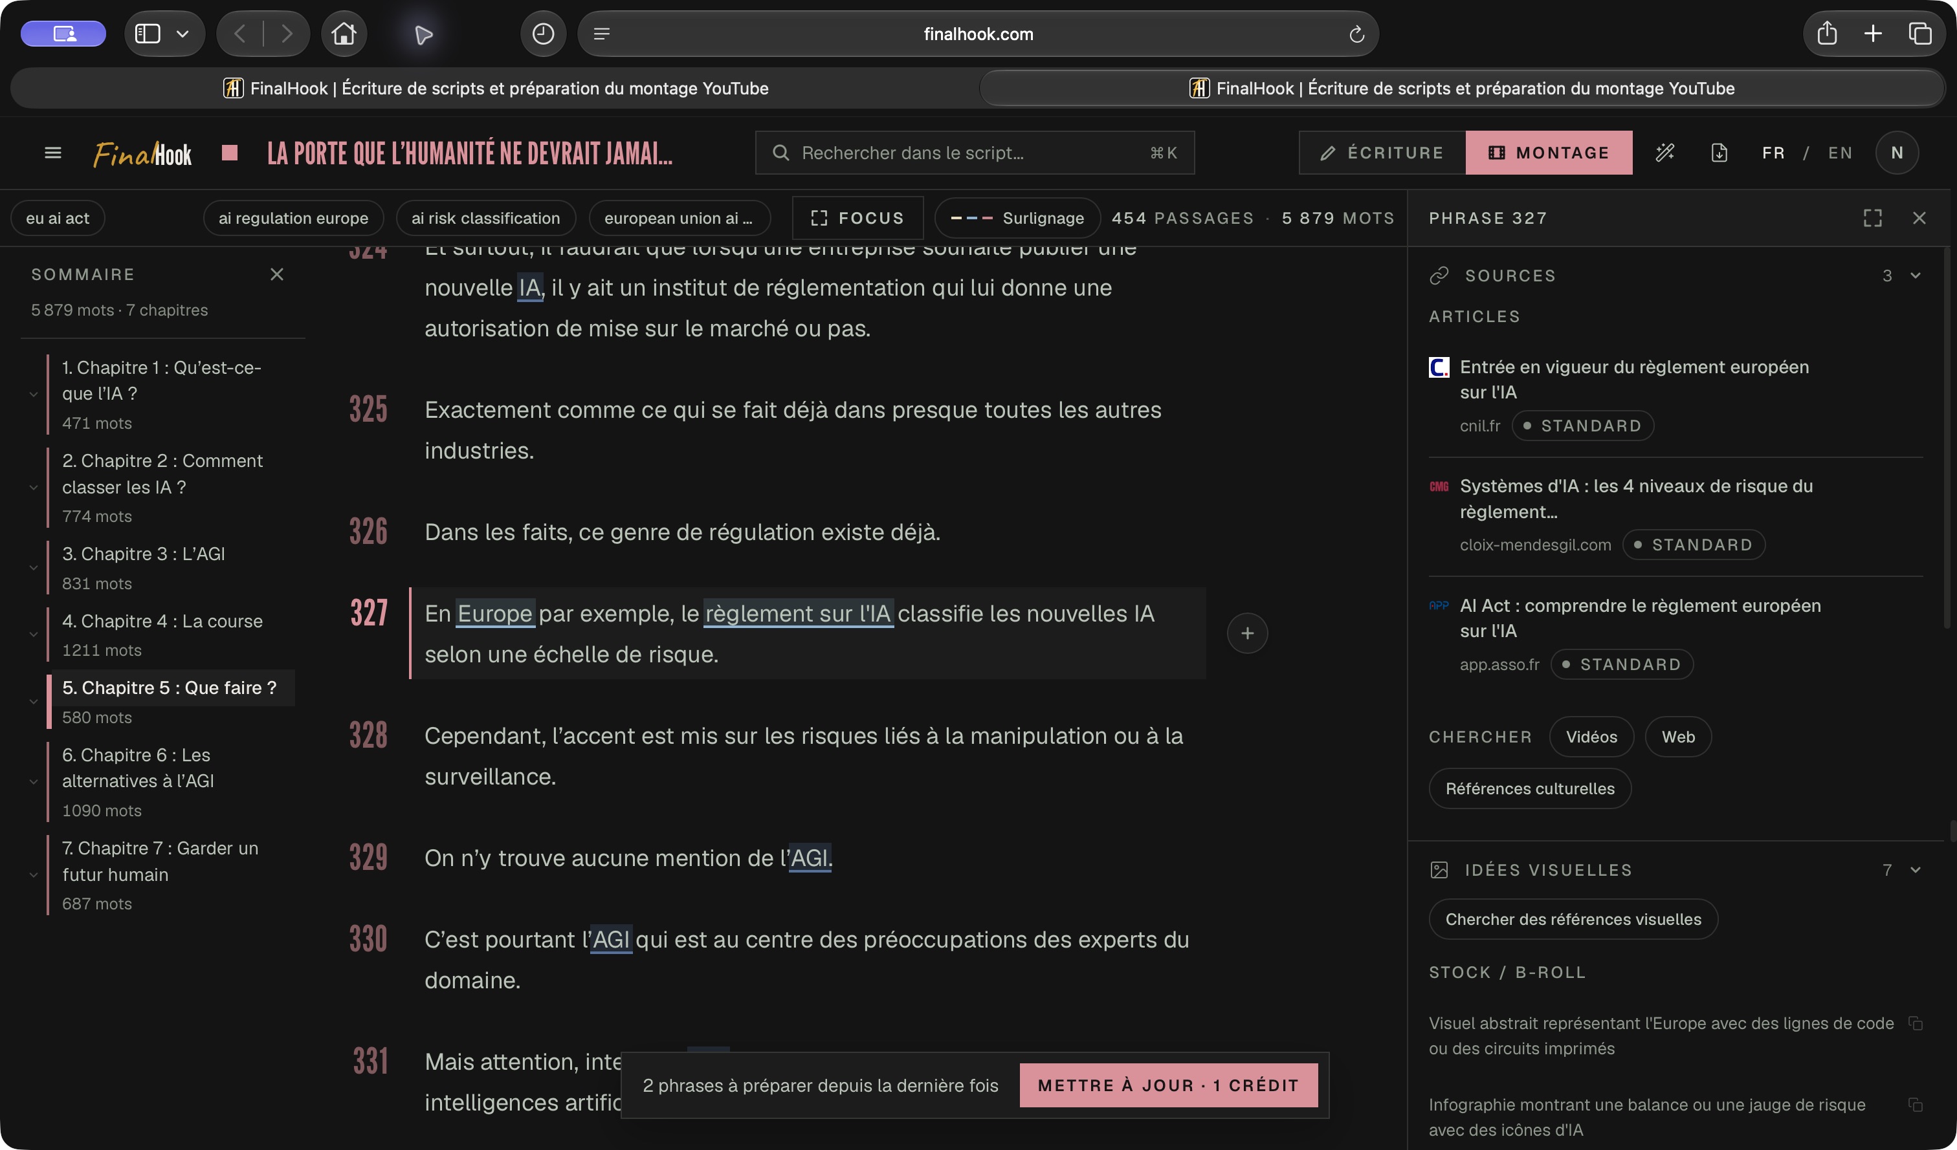
Task: Open the browser home page
Action: tap(344, 34)
